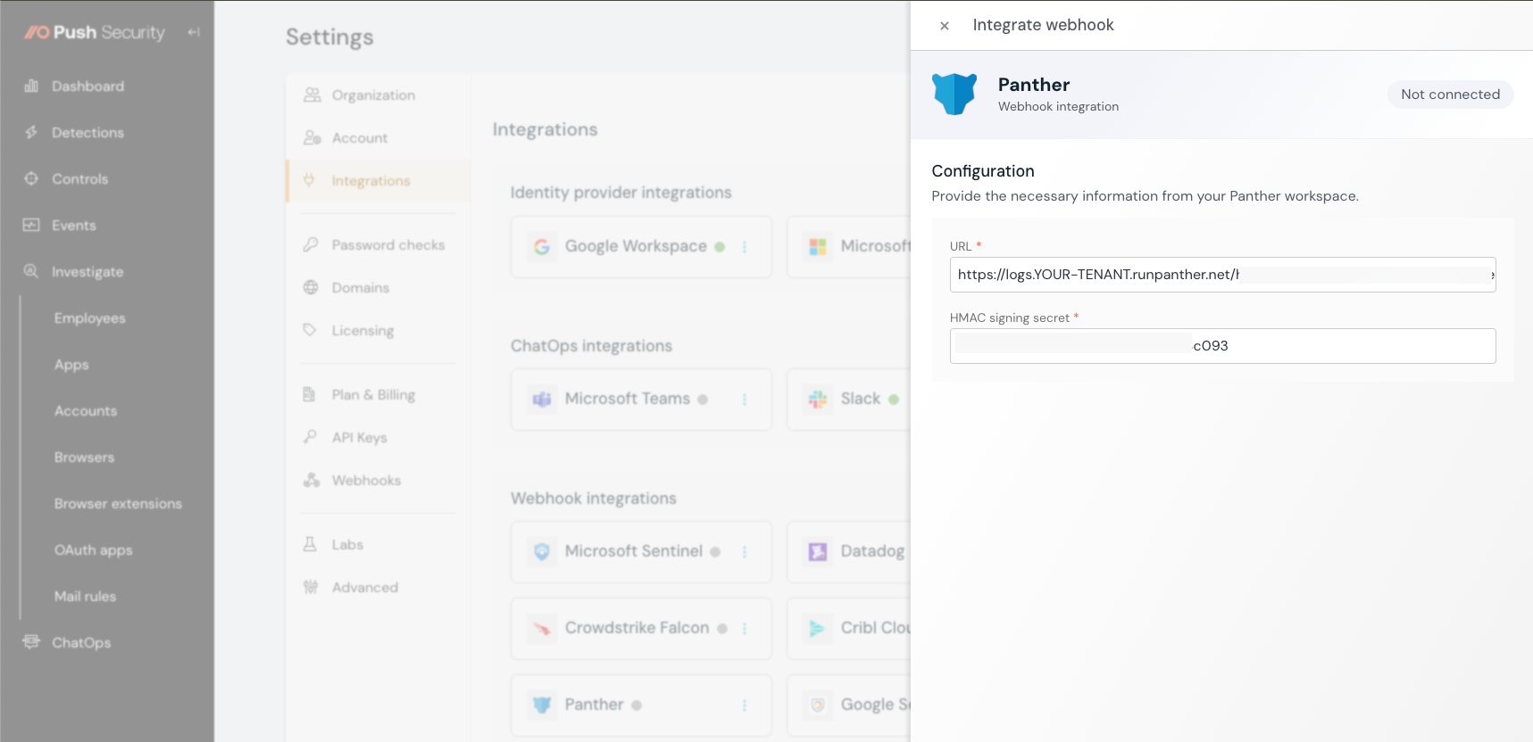Click the Slack logo icon
The image size is (1533, 742).
pos(818,400)
